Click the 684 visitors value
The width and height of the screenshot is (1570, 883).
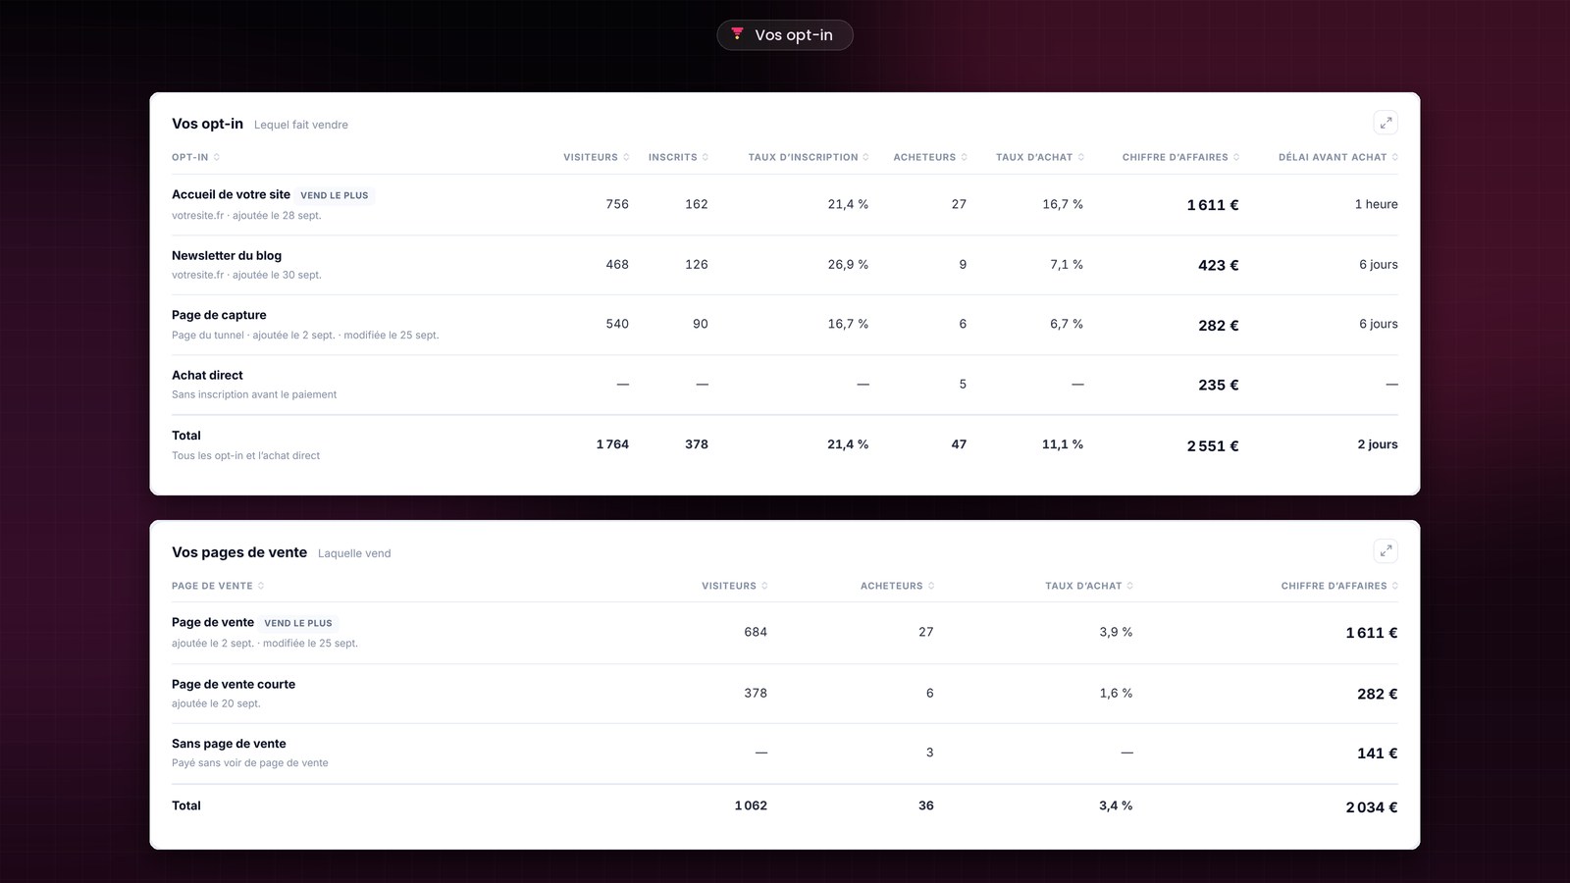[x=756, y=632]
